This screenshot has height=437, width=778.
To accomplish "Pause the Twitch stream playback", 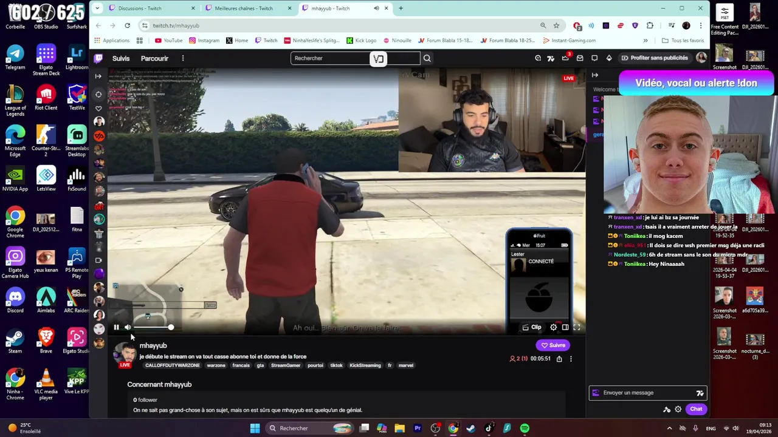I will pos(116,328).
